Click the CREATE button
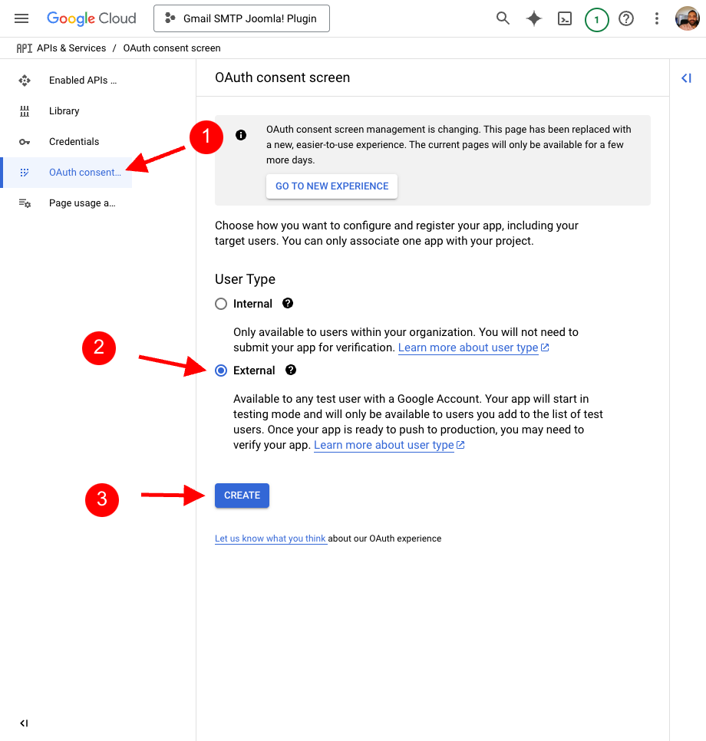Screen dimensions: 706x741 click(x=242, y=496)
